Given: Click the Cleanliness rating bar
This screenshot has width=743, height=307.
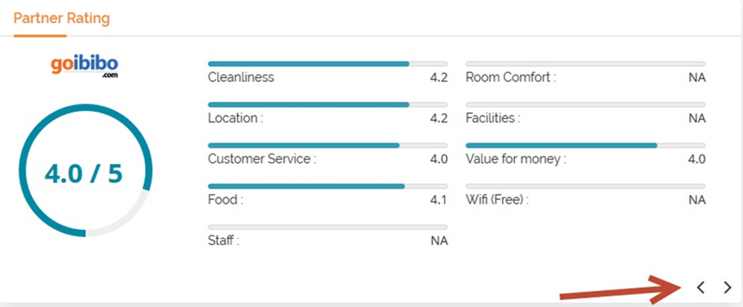Looking at the screenshot, I should pos(328,63).
